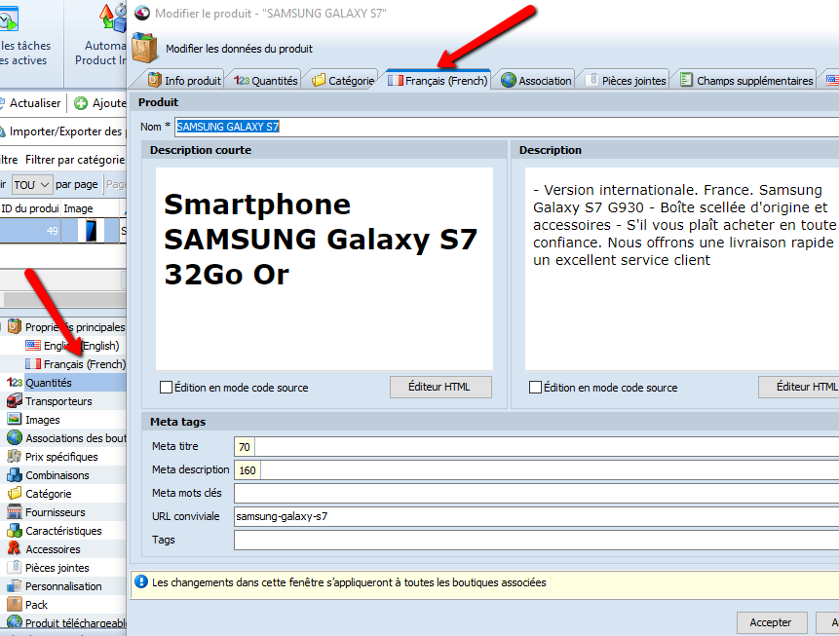
Task: Select Français (French) in sidebar list
Action: (x=85, y=364)
